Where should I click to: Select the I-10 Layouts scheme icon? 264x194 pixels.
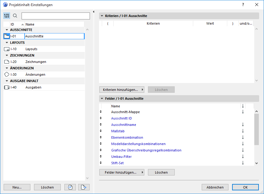tap(7, 49)
